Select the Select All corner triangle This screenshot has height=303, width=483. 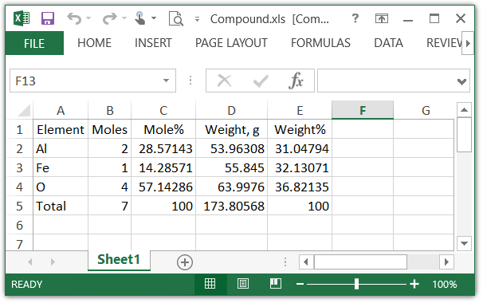pyautogui.click(x=24, y=110)
